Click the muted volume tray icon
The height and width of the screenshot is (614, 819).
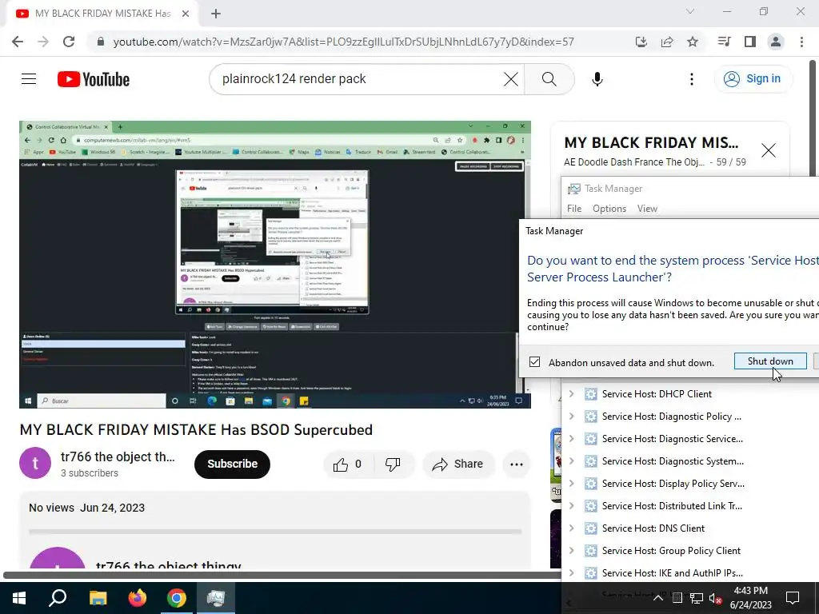[715, 598]
